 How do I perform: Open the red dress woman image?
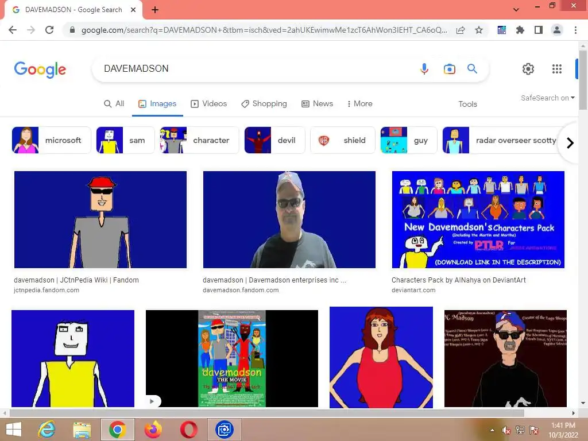[x=381, y=357]
